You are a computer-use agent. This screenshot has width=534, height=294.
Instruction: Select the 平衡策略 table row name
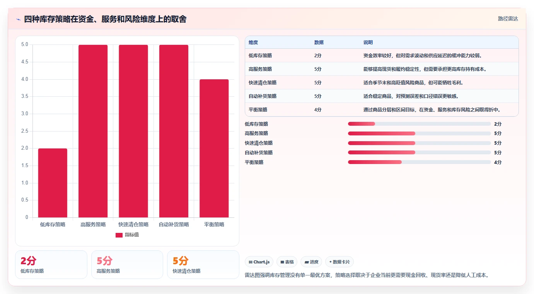(x=258, y=109)
